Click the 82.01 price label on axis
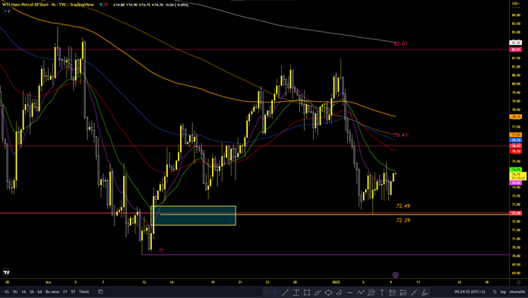528x298 pixels. (x=516, y=49)
